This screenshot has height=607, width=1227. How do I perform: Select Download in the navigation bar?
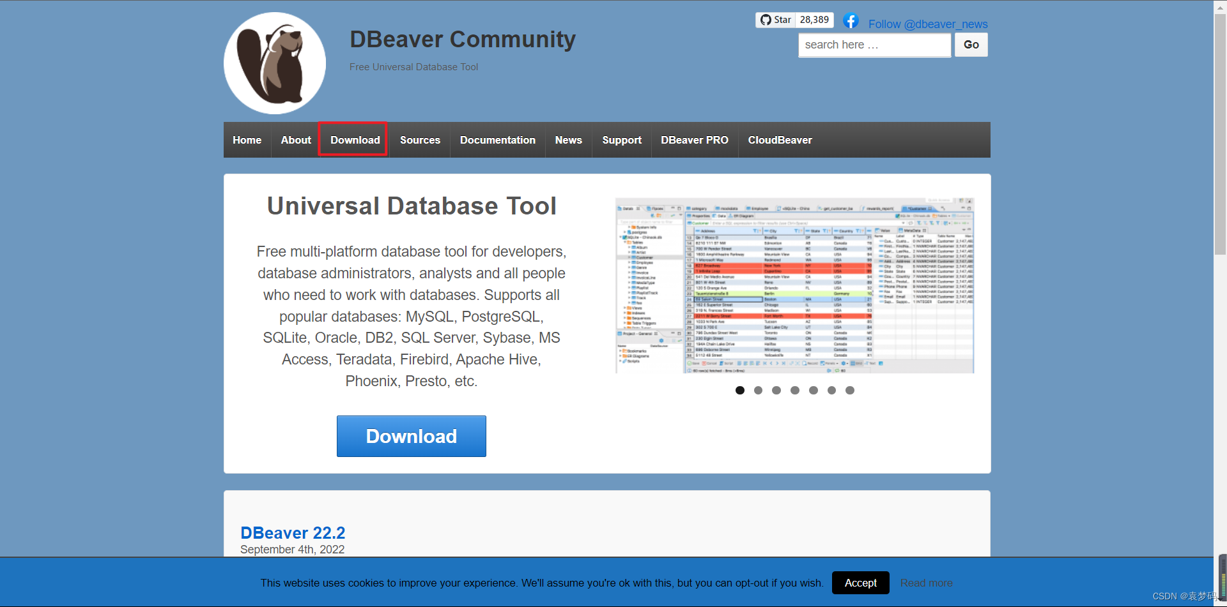(x=355, y=140)
